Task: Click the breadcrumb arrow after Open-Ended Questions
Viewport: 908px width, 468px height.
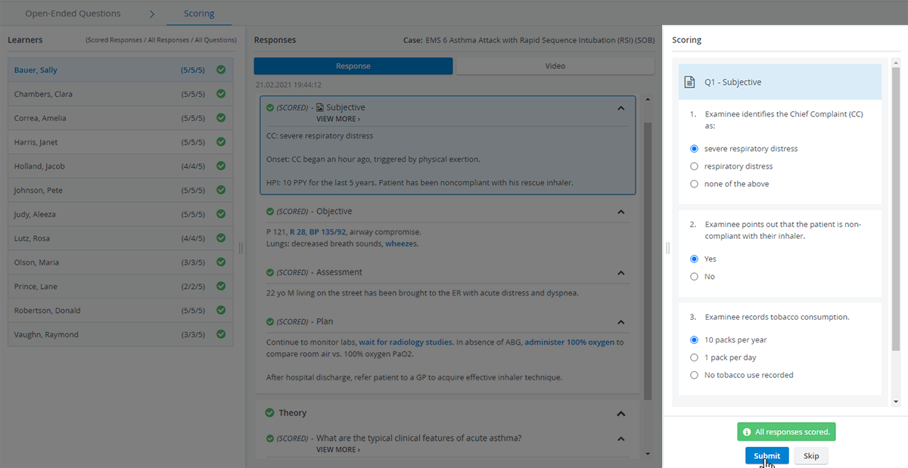Action: [x=152, y=14]
